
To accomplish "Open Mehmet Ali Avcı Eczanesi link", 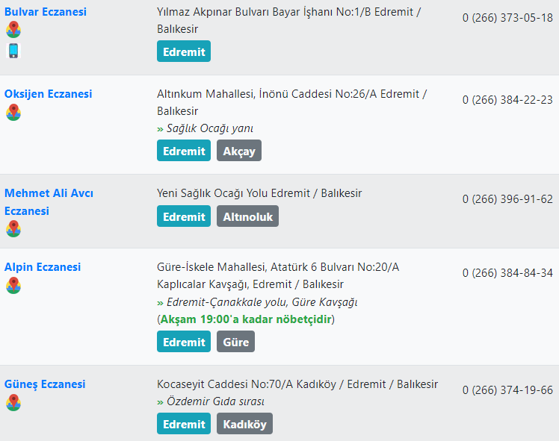I will 49,201.
